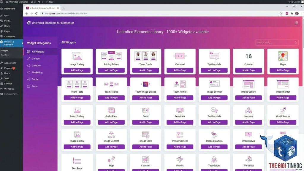This screenshot has width=304, height=171.
Task: Click the Mesters widget icon
Action: tap(248, 110)
